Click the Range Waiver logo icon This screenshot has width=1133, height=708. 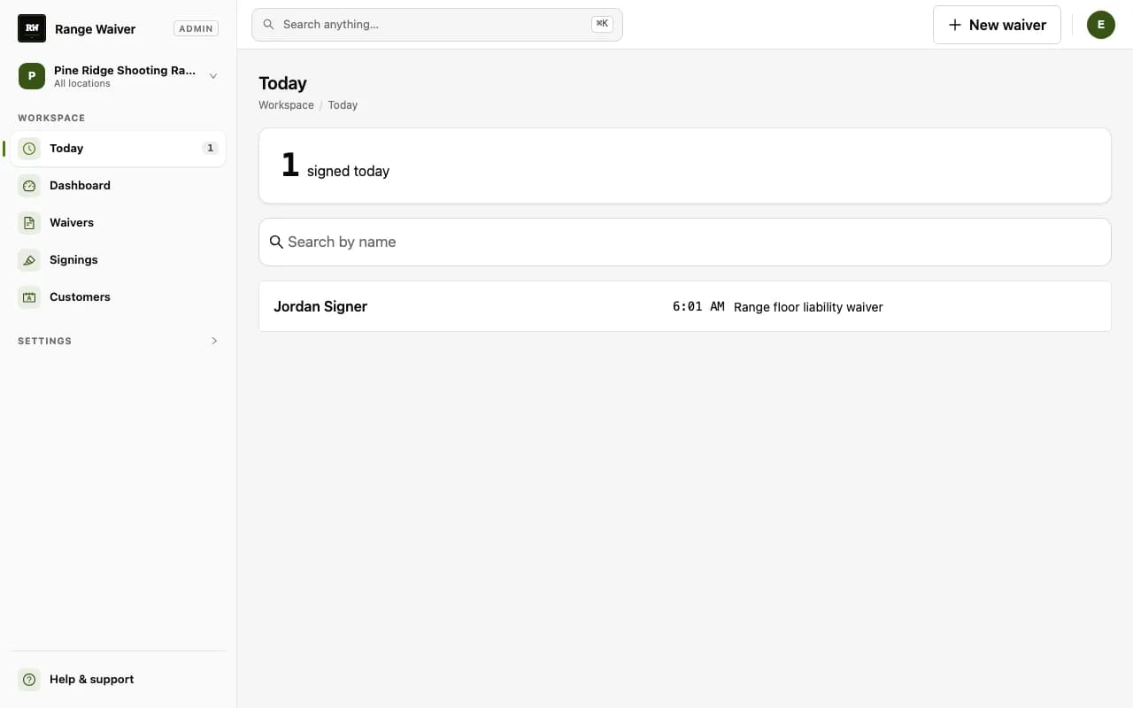coord(32,28)
